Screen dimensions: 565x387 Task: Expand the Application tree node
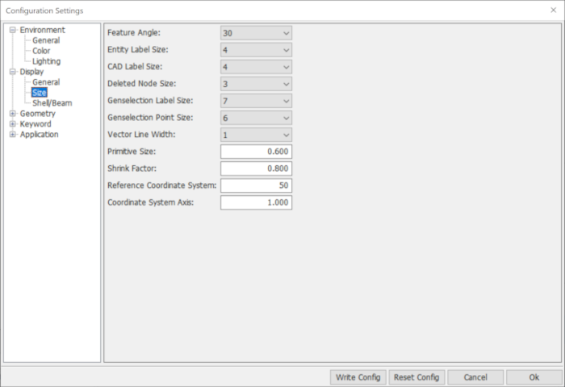13,135
